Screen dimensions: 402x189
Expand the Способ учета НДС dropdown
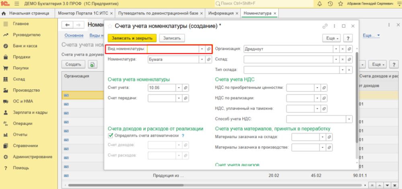349,119
